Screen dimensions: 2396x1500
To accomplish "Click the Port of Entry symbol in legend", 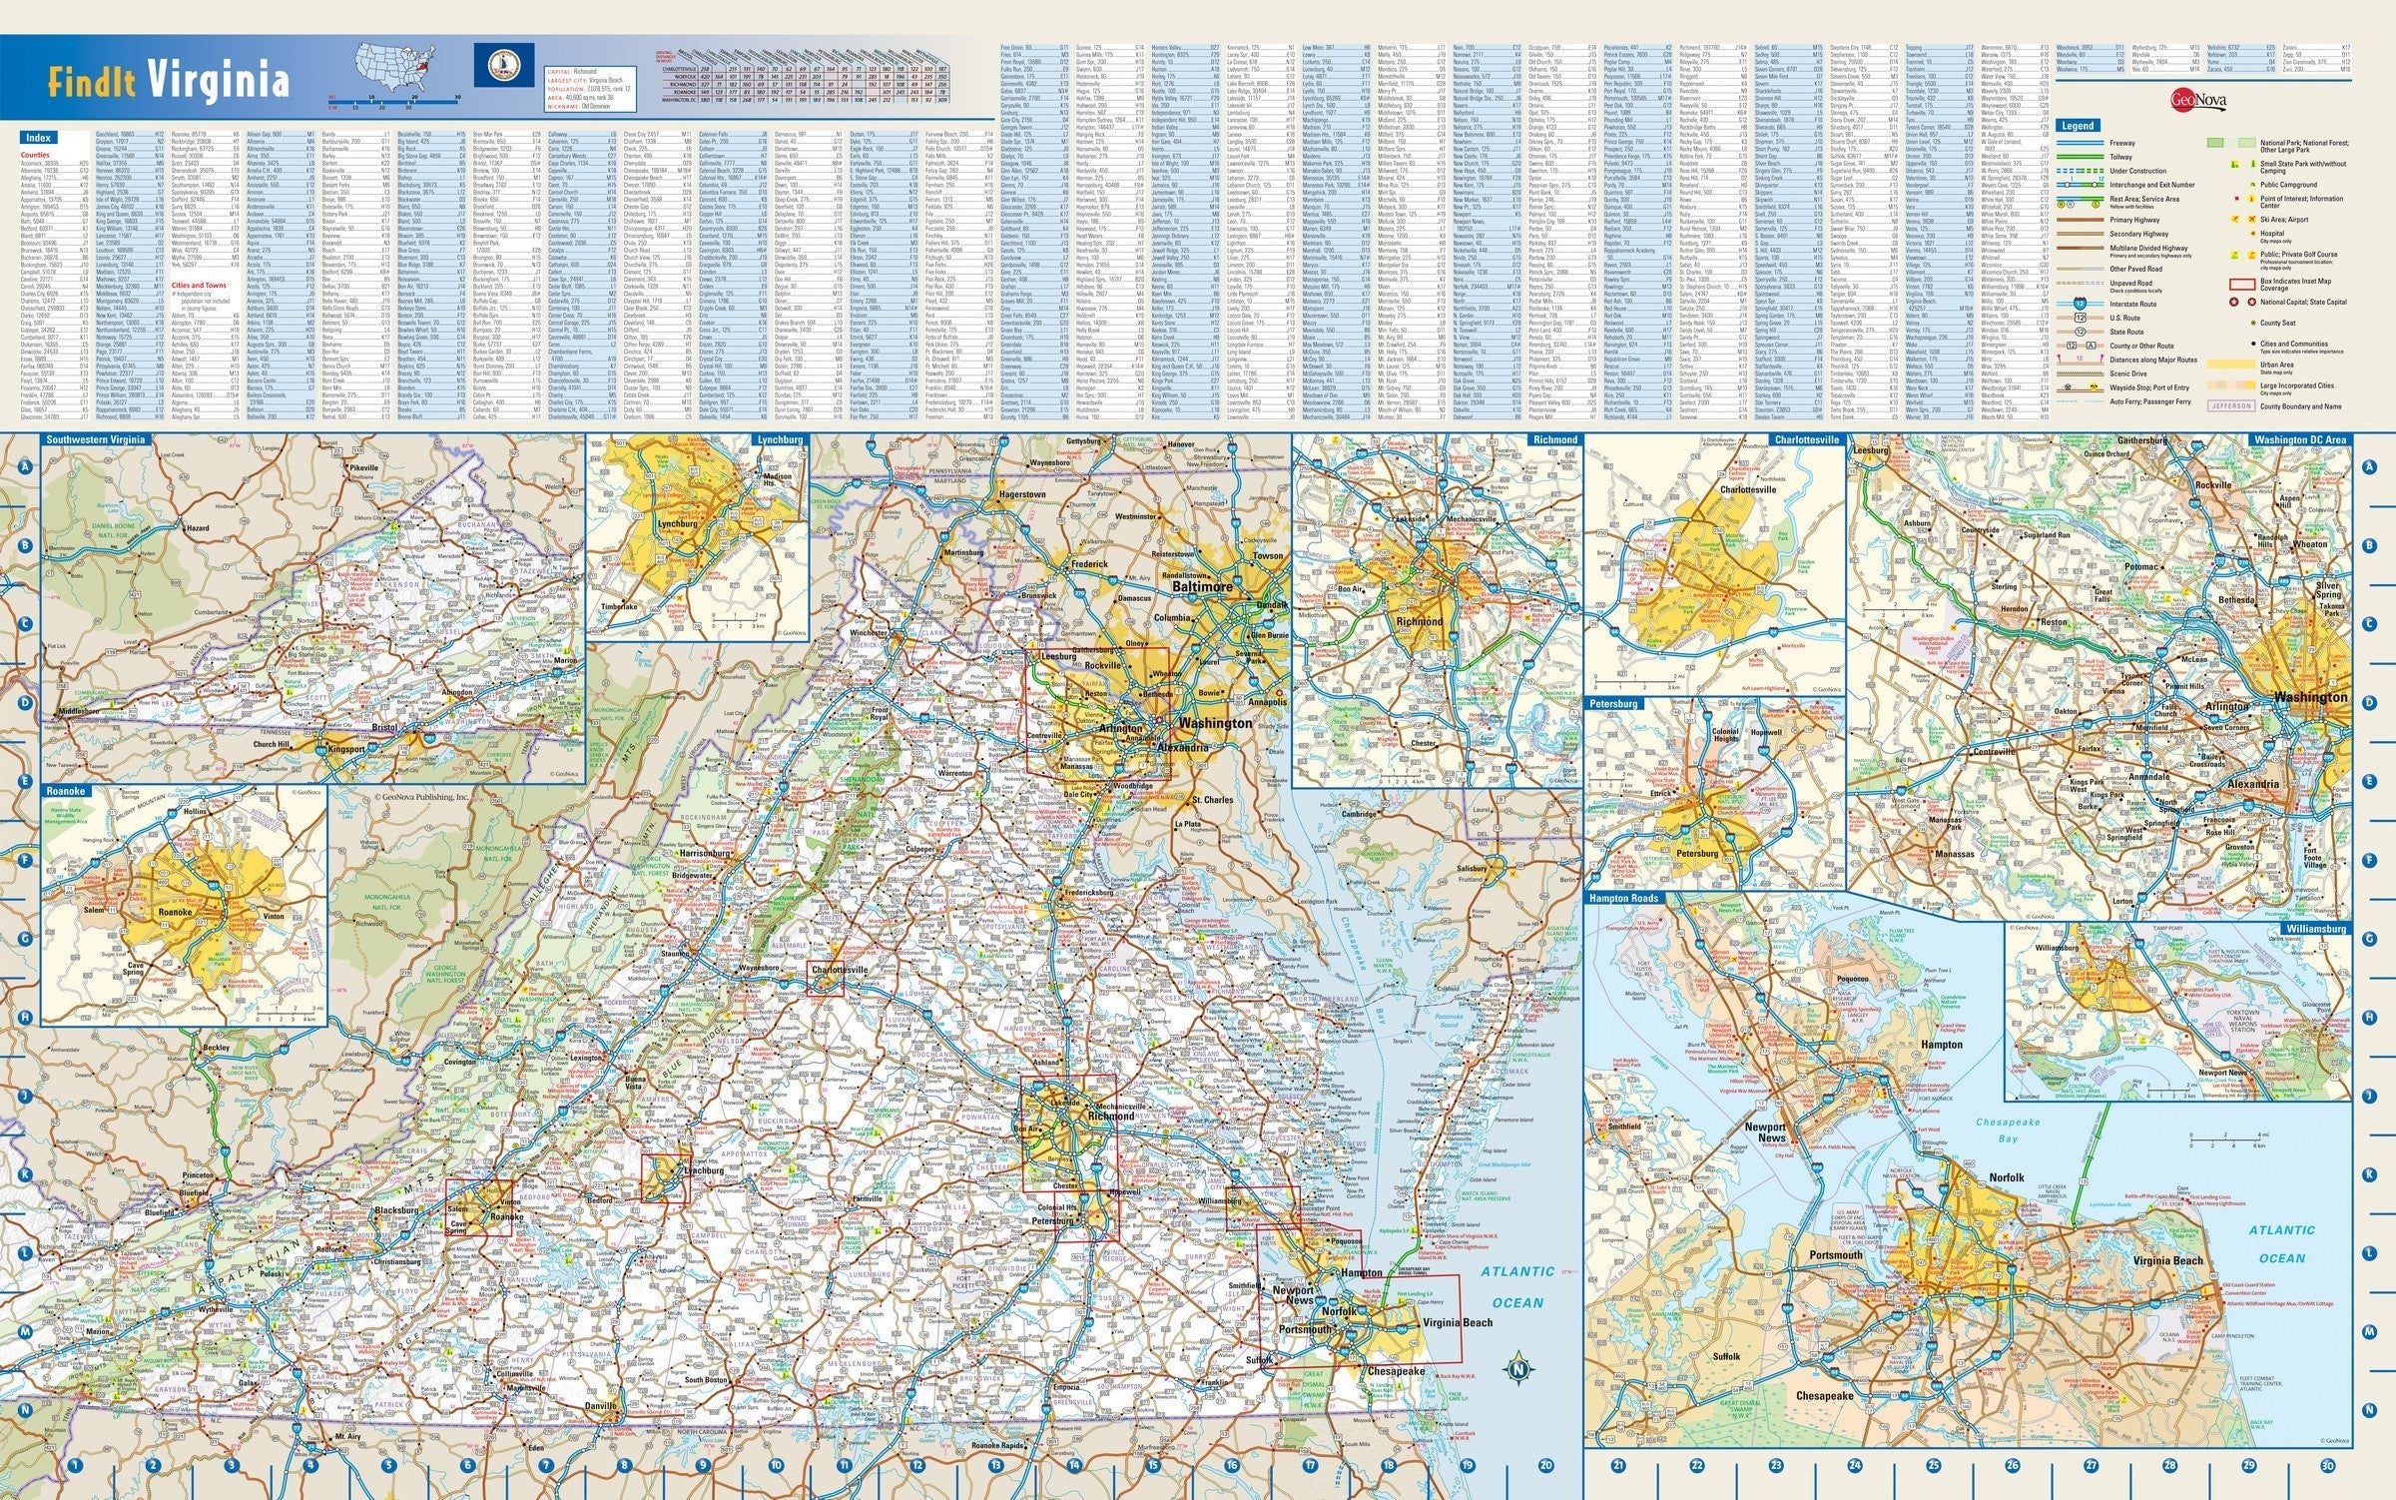I will (x=2094, y=386).
